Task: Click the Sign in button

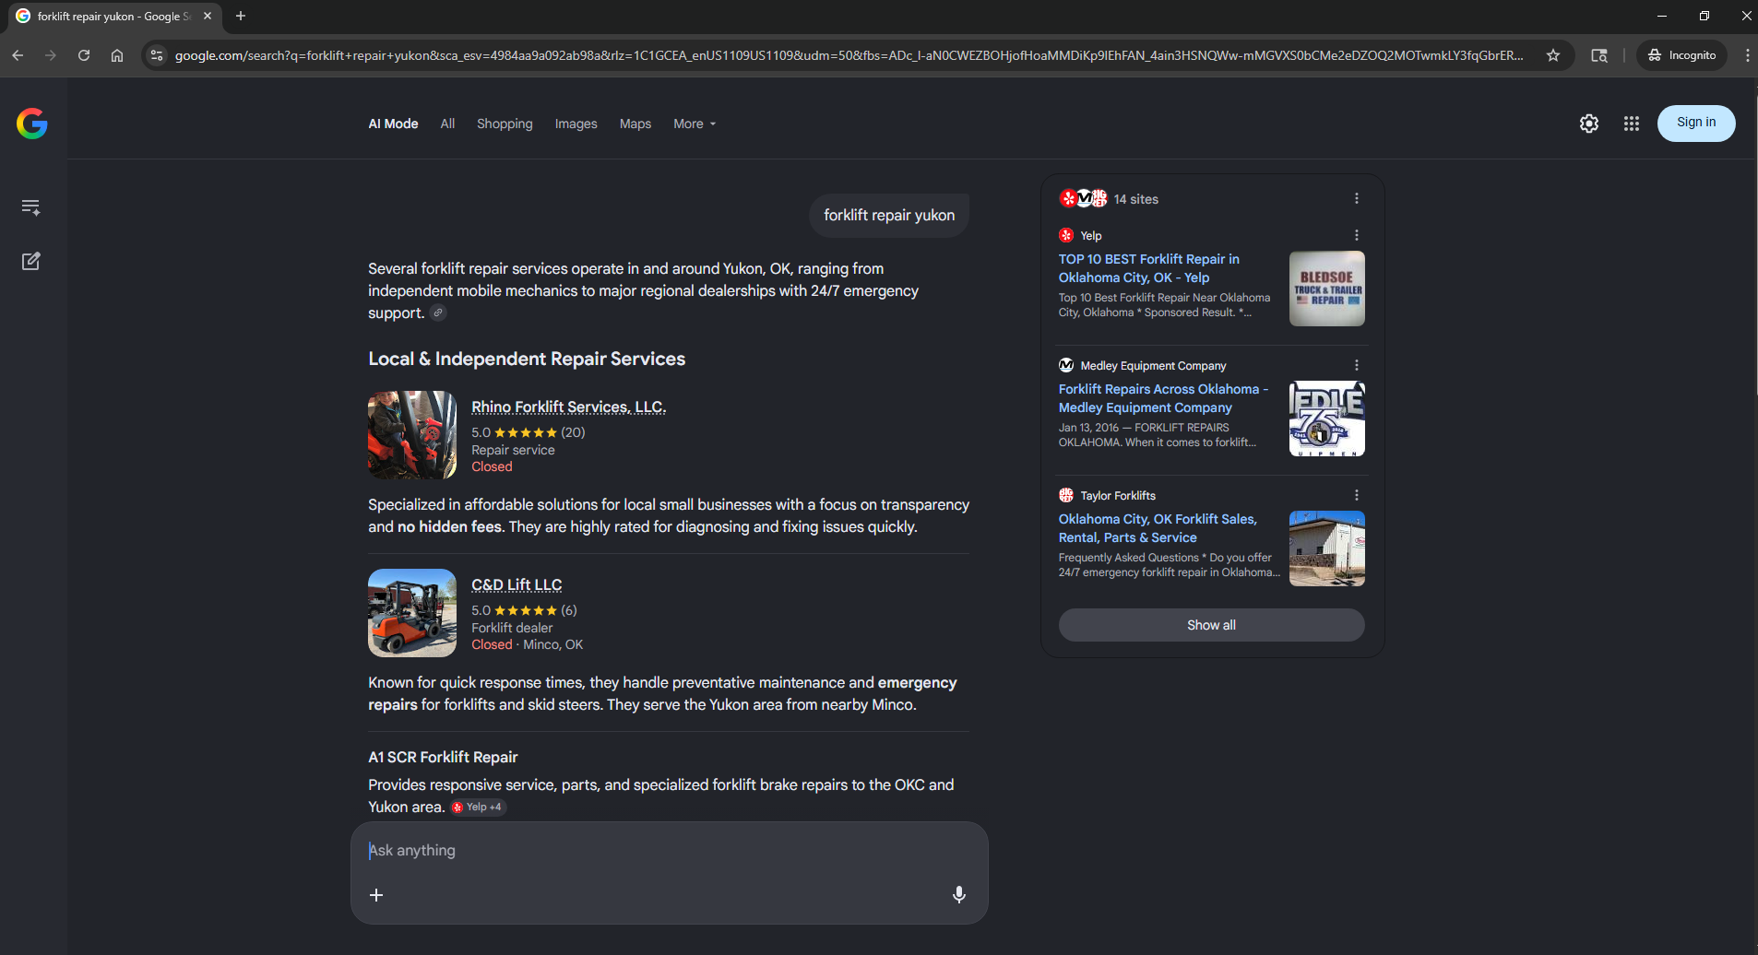Action: tap(1696, 123)
